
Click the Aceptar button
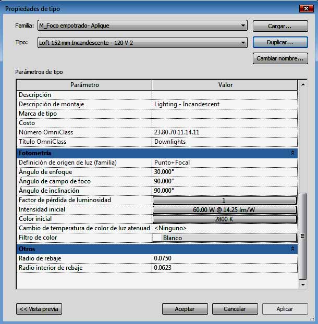[x=185, y=309]
